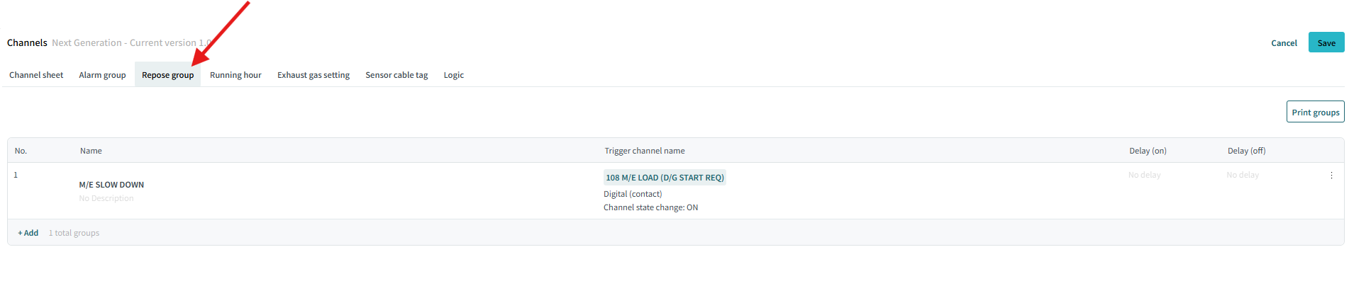Open the 108 M/E LOAD trigger channel
This screenshot has width=1349, height=281.
[x=665, y=178]
